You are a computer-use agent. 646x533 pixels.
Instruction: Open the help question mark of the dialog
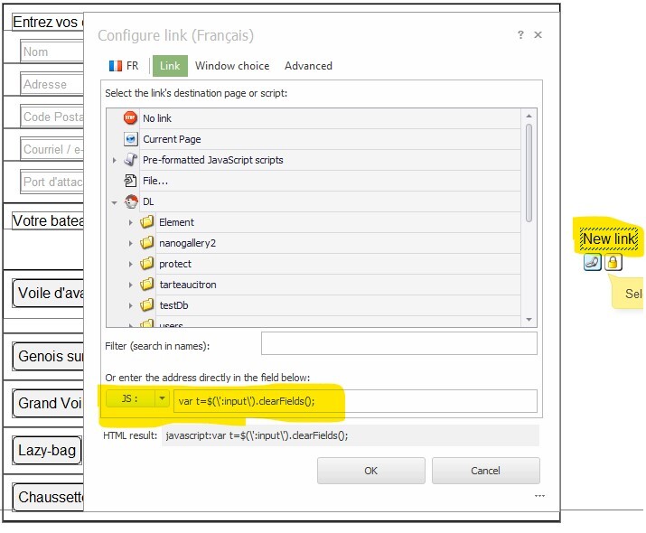click(x=520, y=34)
